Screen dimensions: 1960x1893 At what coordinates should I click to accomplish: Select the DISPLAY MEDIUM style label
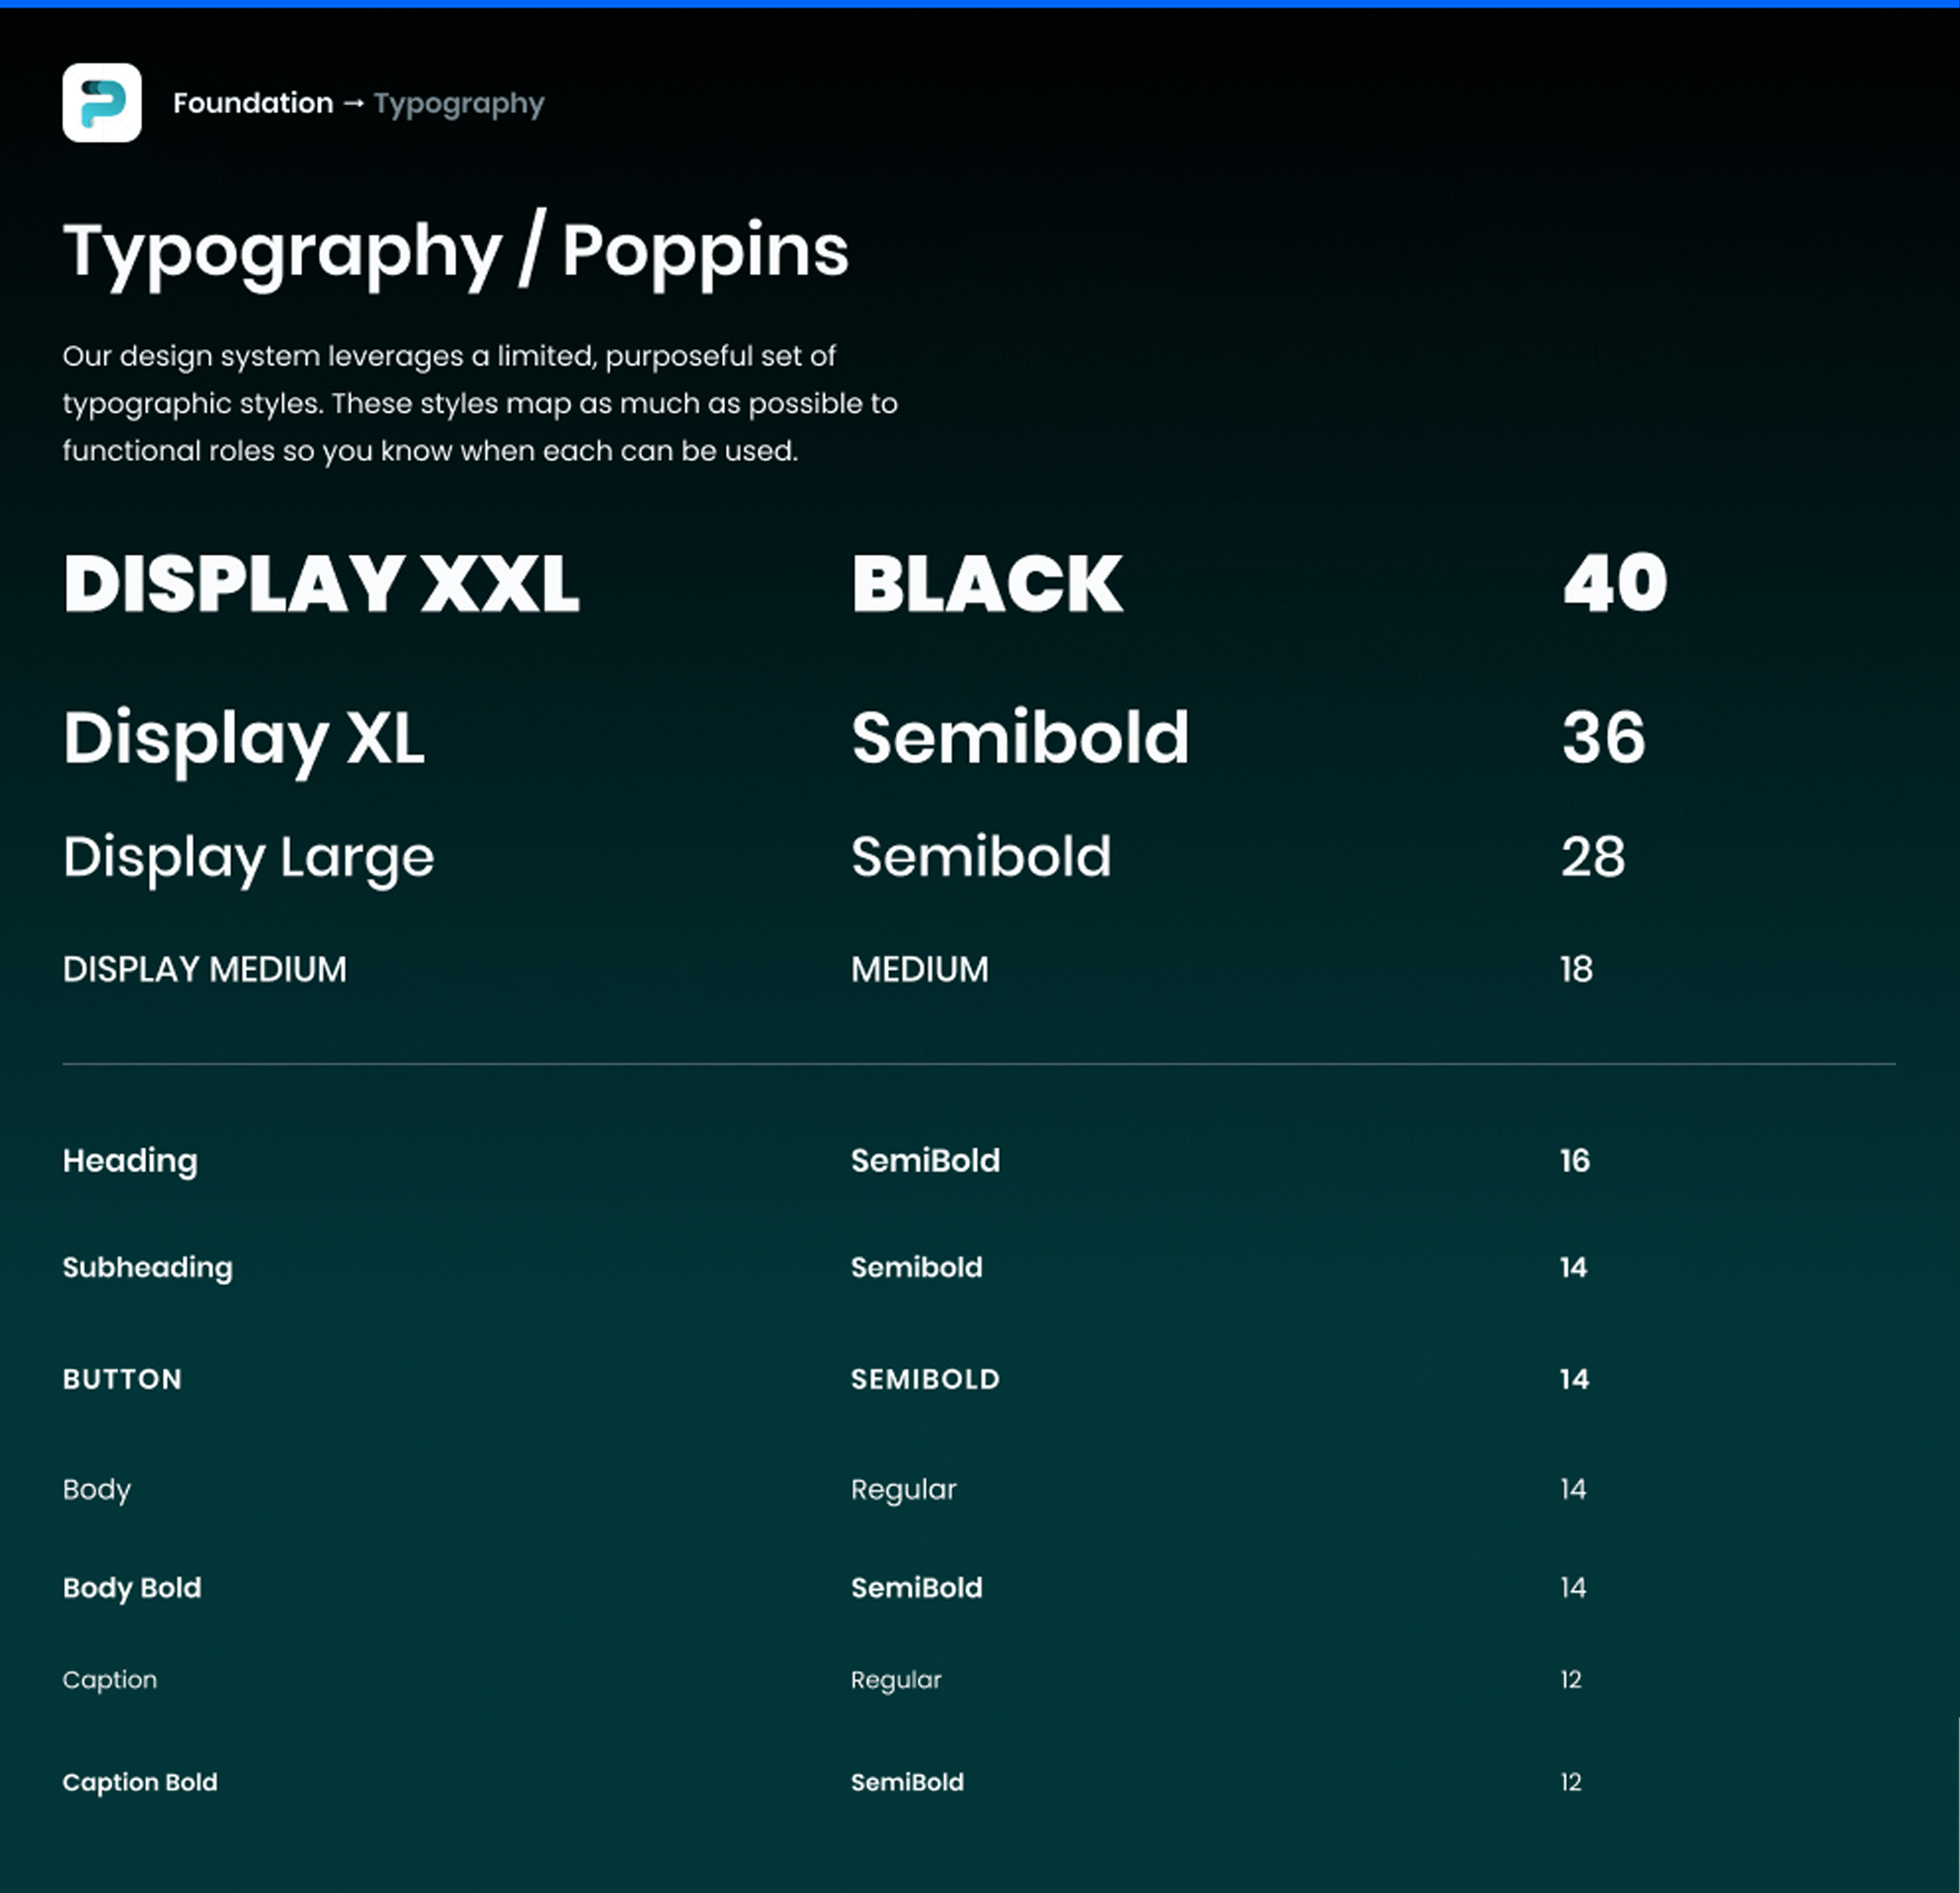click(x=204, y=969)
